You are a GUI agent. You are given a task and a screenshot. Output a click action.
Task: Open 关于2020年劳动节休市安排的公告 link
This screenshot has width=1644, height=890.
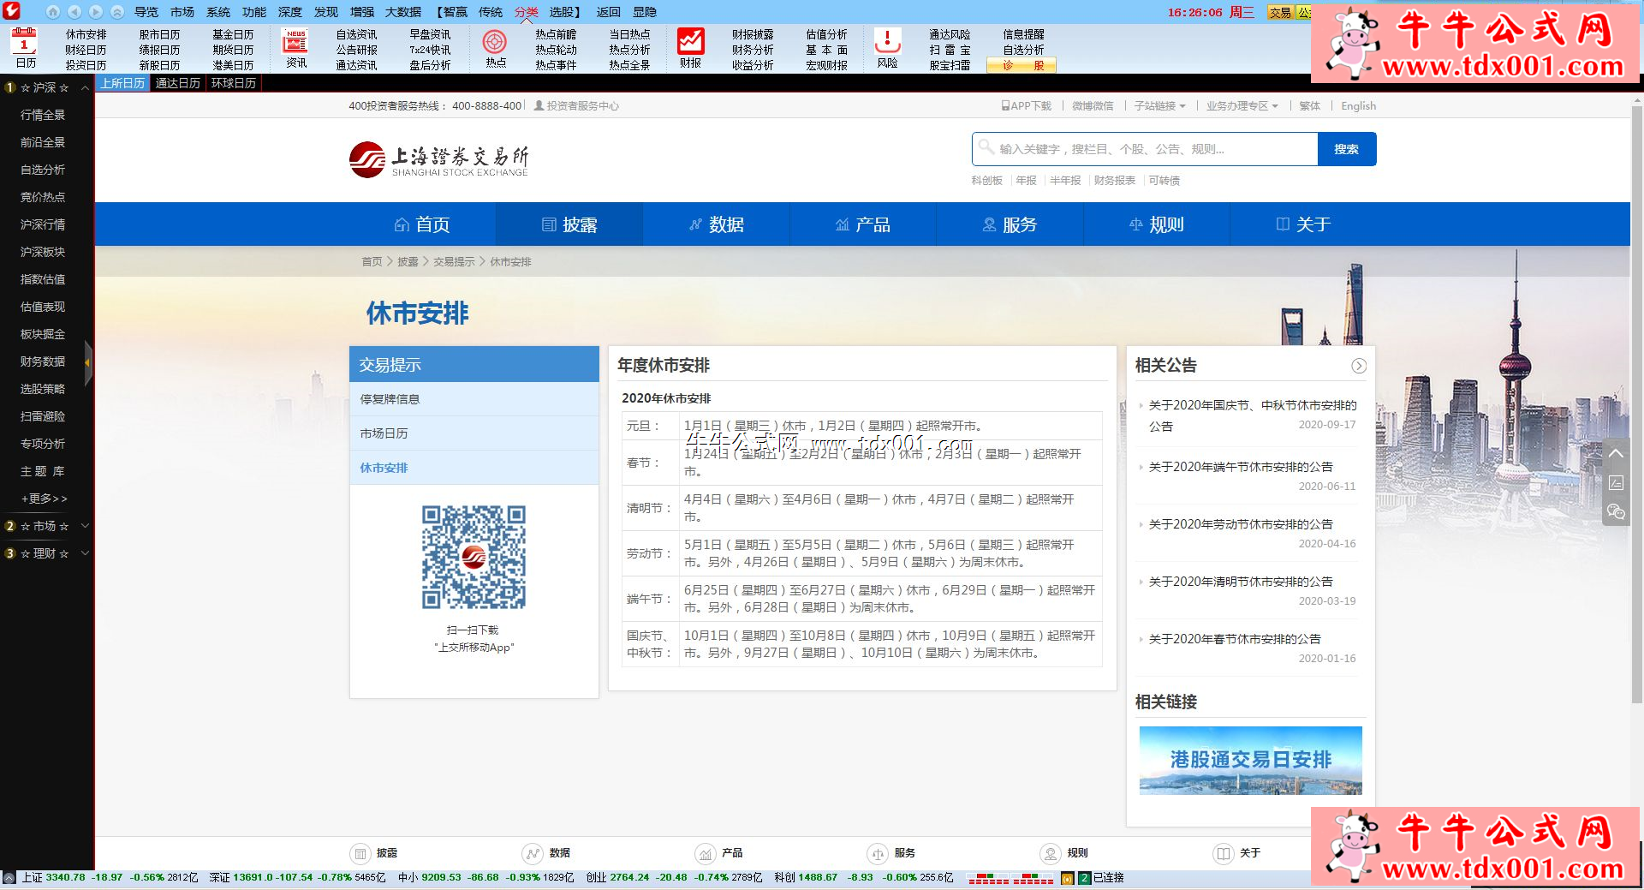(1241, 524)
